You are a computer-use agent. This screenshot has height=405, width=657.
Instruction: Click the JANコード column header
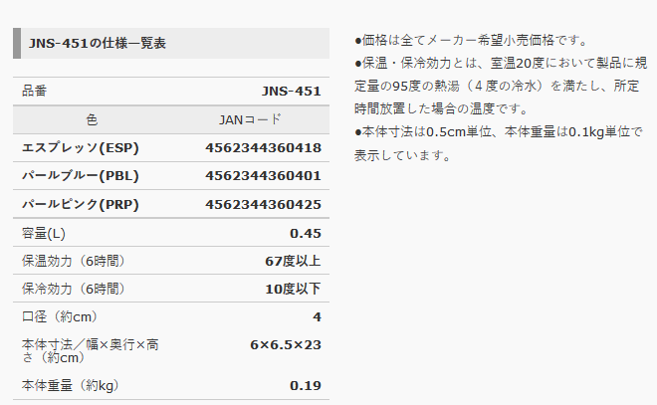coord(250,119)
